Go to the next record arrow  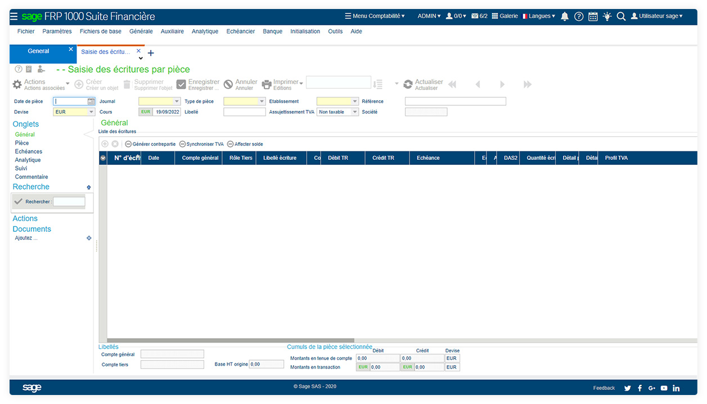[502, 84]
